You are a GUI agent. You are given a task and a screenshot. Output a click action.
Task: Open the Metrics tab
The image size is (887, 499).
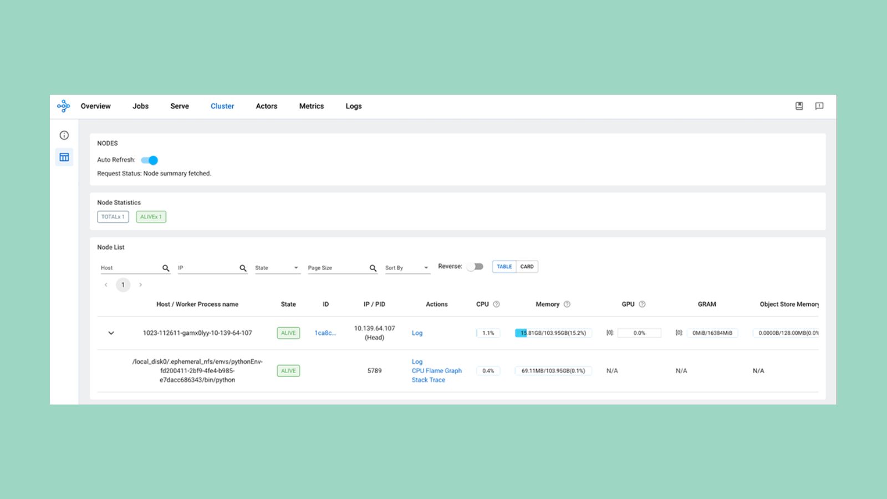pos(312,106)
